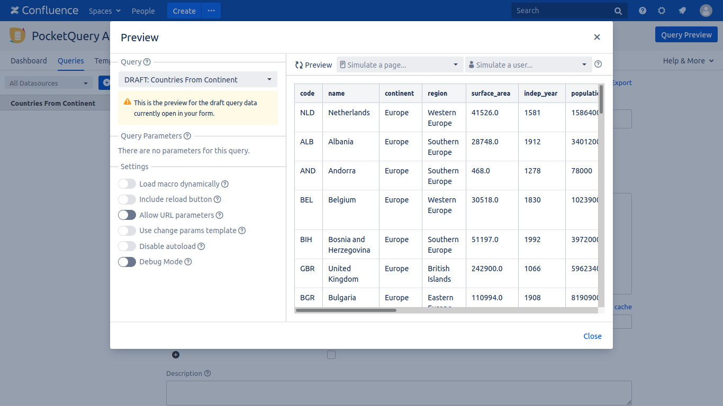
Task: Click the Query Parameters help icon
Action: 187,136
